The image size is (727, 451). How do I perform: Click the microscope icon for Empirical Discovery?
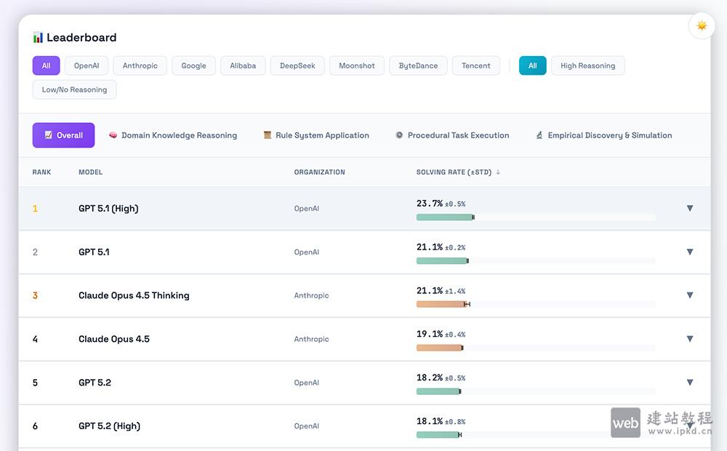pos(539,135)
